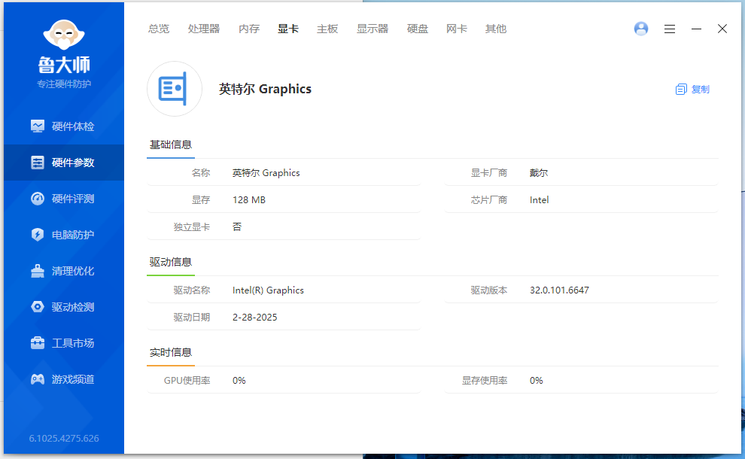This screenshot has height=459, width=745.
Task: Select the 硬件评测 speedometer icon
Action: coord(38,198)
